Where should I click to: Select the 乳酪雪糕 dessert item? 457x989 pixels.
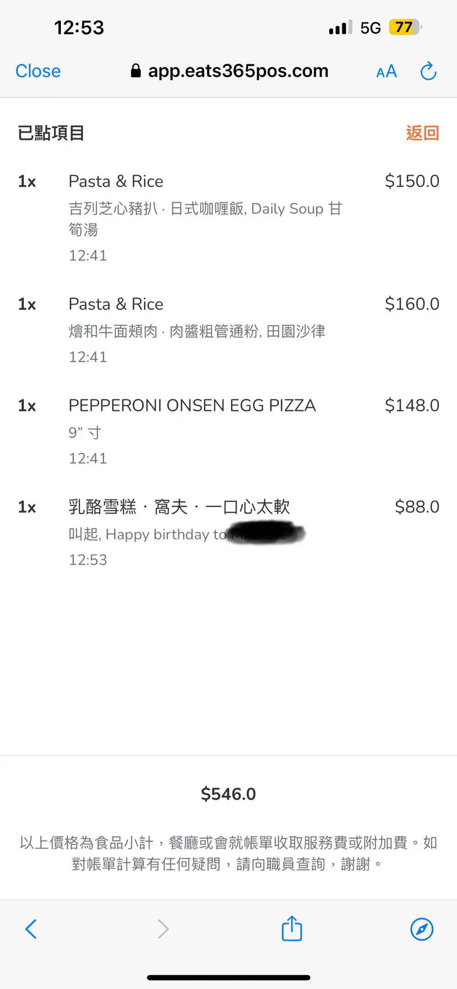pos(179,507)
